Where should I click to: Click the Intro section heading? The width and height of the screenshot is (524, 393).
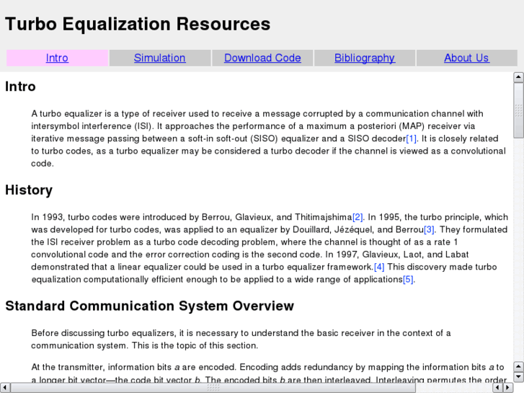(20, 87)
